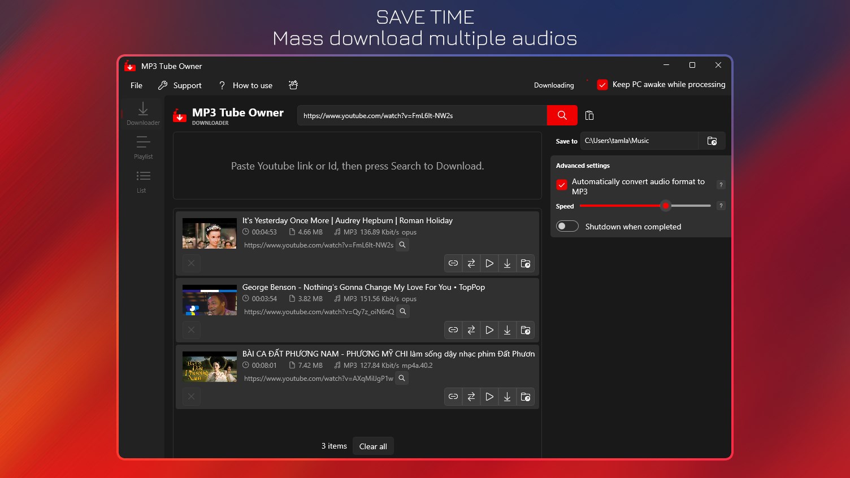Download the BÀI CA ĐẤT PHƯƠNG NAM audio
This screenshot has height=478, width=850.
pyautogui.click(x=507, y=397)
